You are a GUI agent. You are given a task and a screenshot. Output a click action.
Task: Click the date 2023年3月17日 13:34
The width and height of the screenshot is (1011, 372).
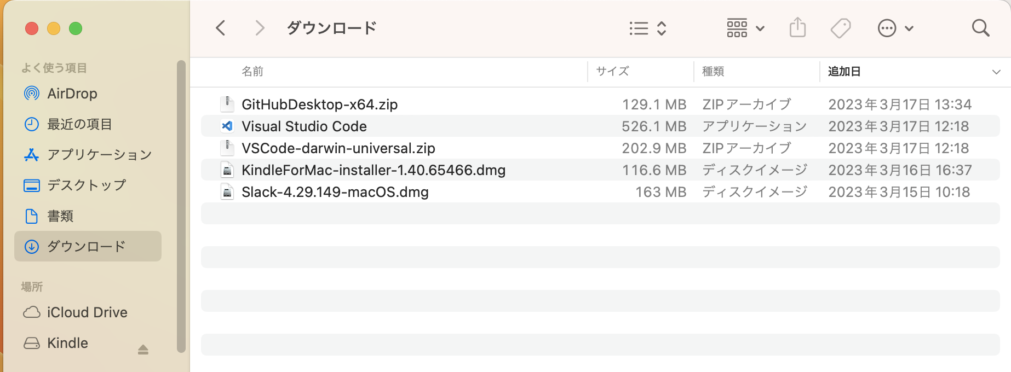[x=900, y=104]
